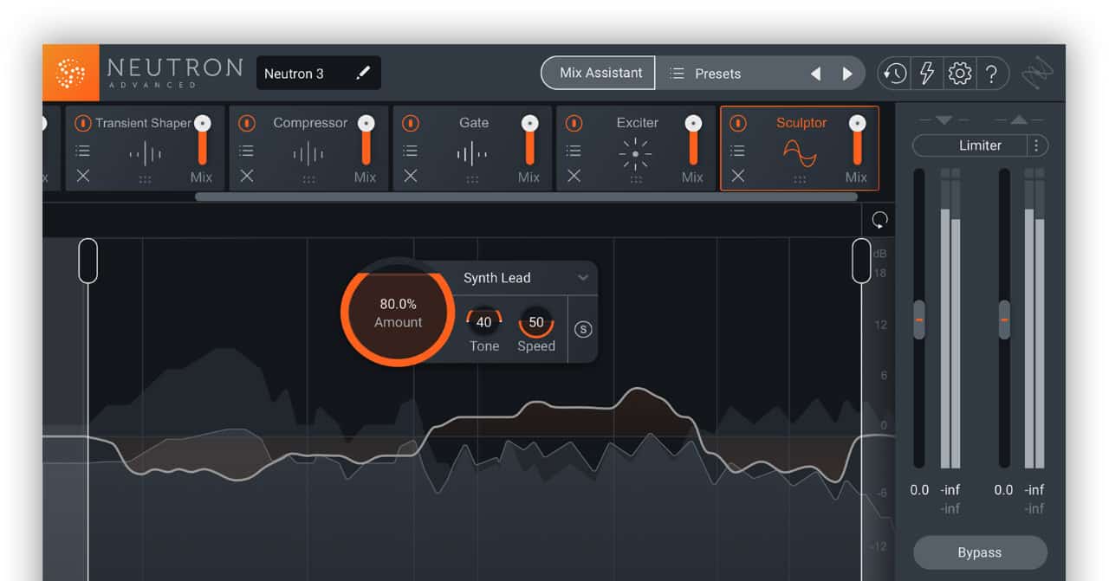Screen dimensions: 1109x581
Task: Click the output 0.0 gain value
Action: (x=1003, y=490)
